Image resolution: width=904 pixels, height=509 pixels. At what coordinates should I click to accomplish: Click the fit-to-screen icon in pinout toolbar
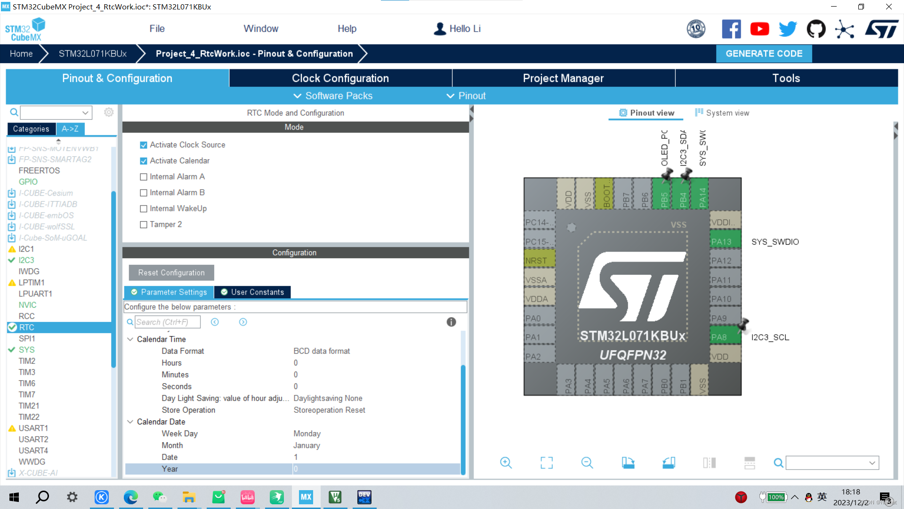pyautogui.click(x=546, y=463)
